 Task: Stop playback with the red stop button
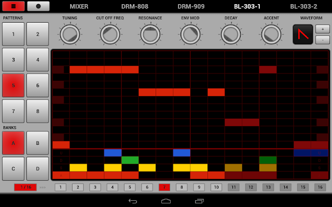(x=13, y=6)
